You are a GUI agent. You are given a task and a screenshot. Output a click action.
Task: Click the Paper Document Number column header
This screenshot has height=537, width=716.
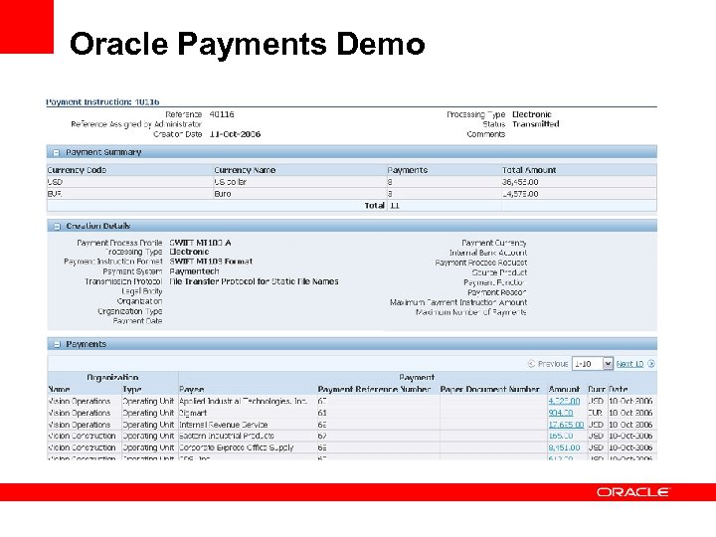pos(490,390)
